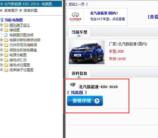The width and height of the screenshot is (158, 138).
Task: Open the 保险丝和继电器盒 item
Action: (x=23, y=50)
